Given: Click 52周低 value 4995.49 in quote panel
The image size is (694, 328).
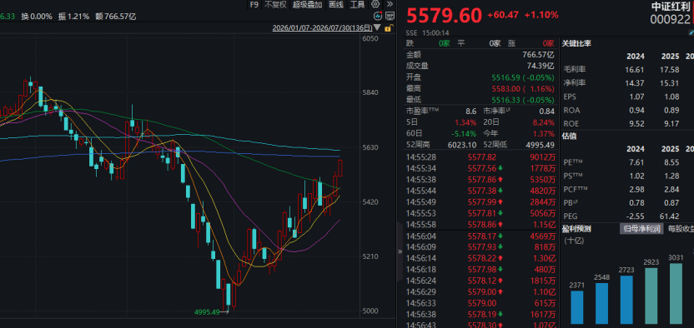Looking at the screenshot, I should [x=540, y=145].
